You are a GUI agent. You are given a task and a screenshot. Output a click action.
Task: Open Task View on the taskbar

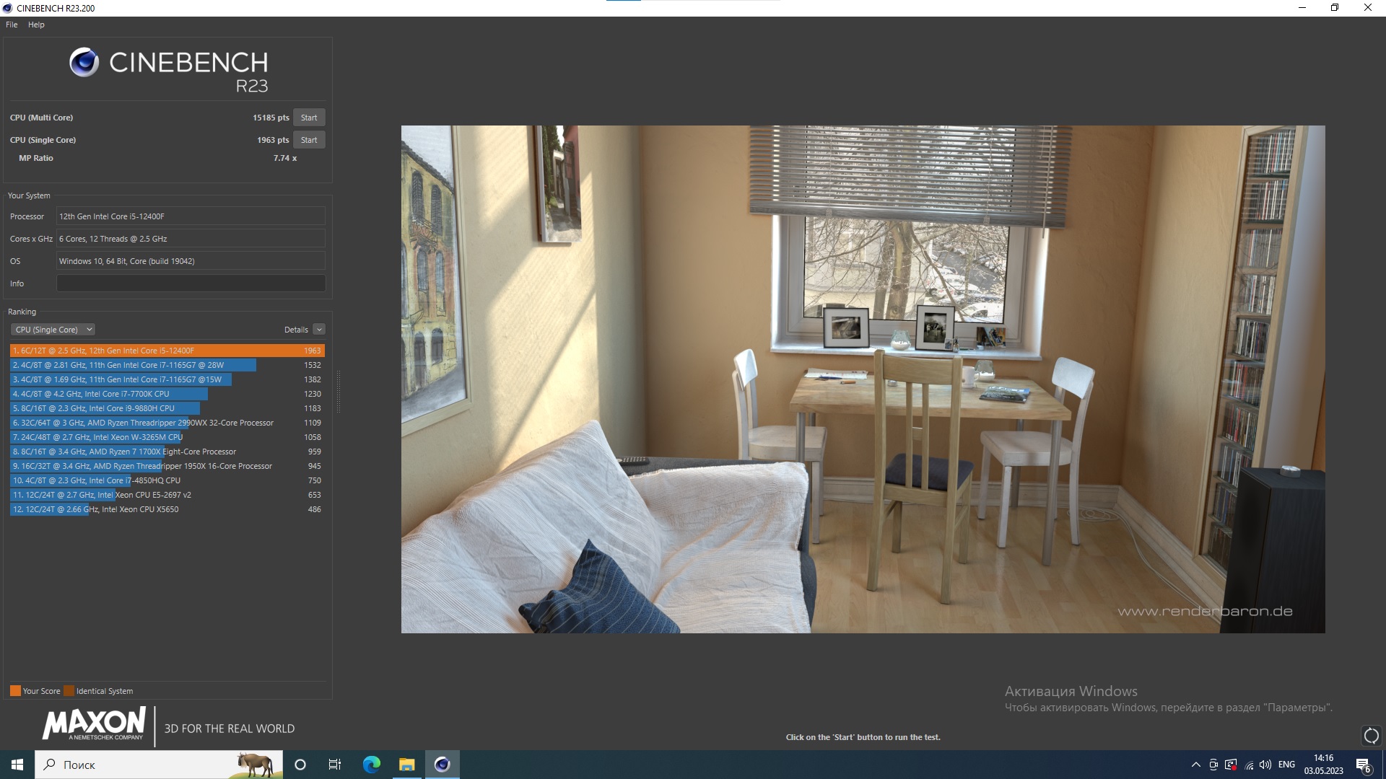click(x=335, y=765)
